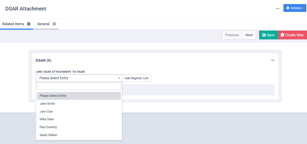Screen dimensions: 307x144
Task: Open the Actions dropdown menu
Action: (295, 8)
